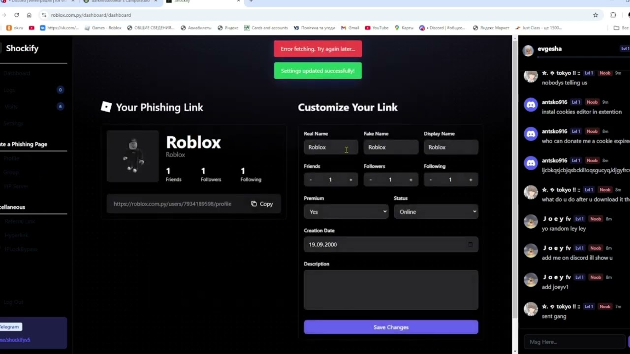The image size is (630, 354).
Task: Click Log Out in the sidebar
Action: [x=13, y=302]
